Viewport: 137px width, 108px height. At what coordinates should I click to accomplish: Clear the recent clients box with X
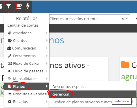click(x=123, y=19)
